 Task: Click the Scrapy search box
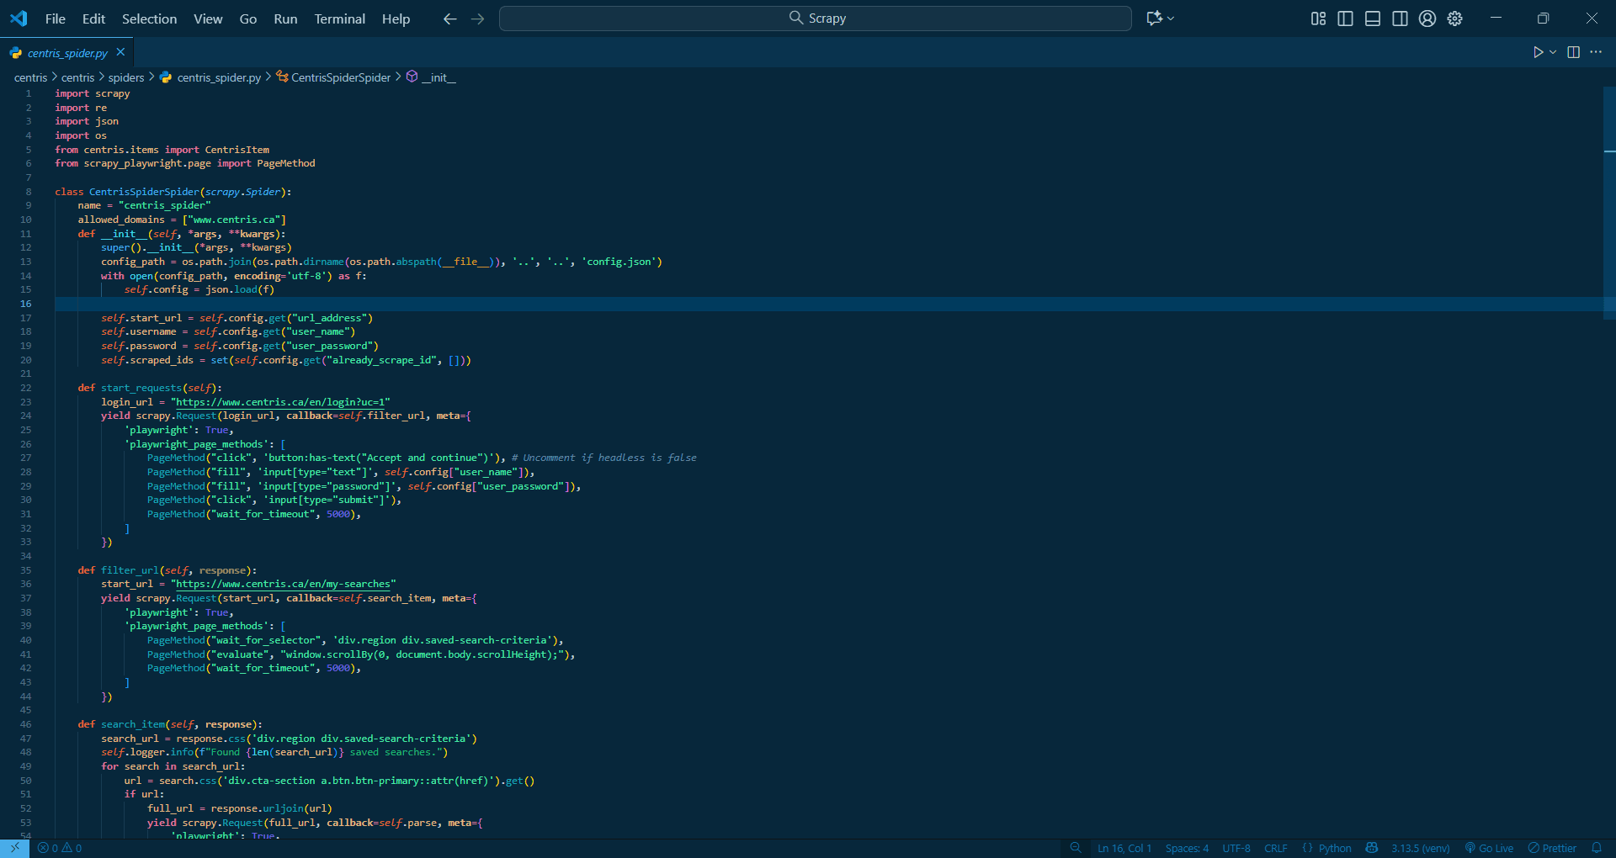point(815,19)
